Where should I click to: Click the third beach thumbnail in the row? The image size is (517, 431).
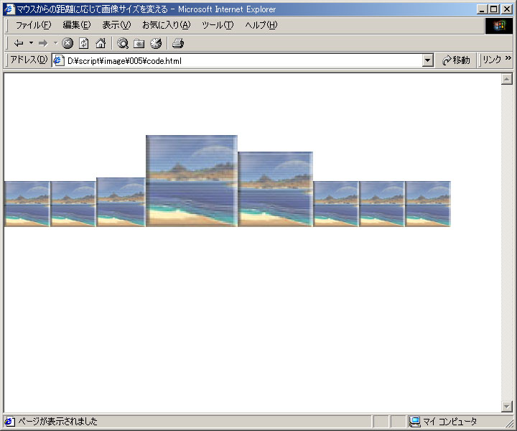coord(121,202)
